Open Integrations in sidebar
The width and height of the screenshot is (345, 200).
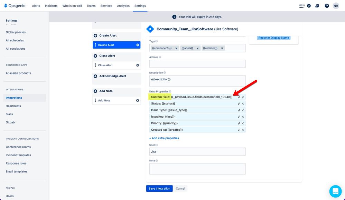click(x=25, y=98)
